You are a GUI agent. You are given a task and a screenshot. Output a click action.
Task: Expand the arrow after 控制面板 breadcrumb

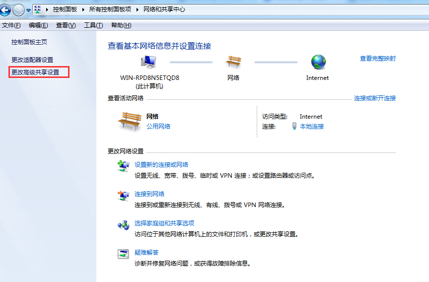coord(83,9)
